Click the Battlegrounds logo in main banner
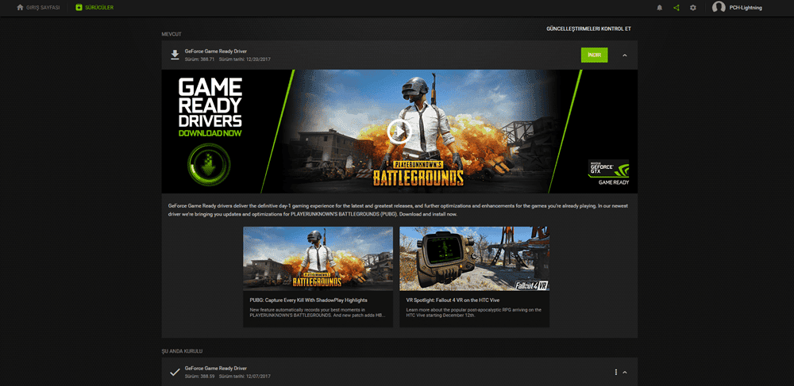This screenshot has width=794, height=386. tap(418, 174)
